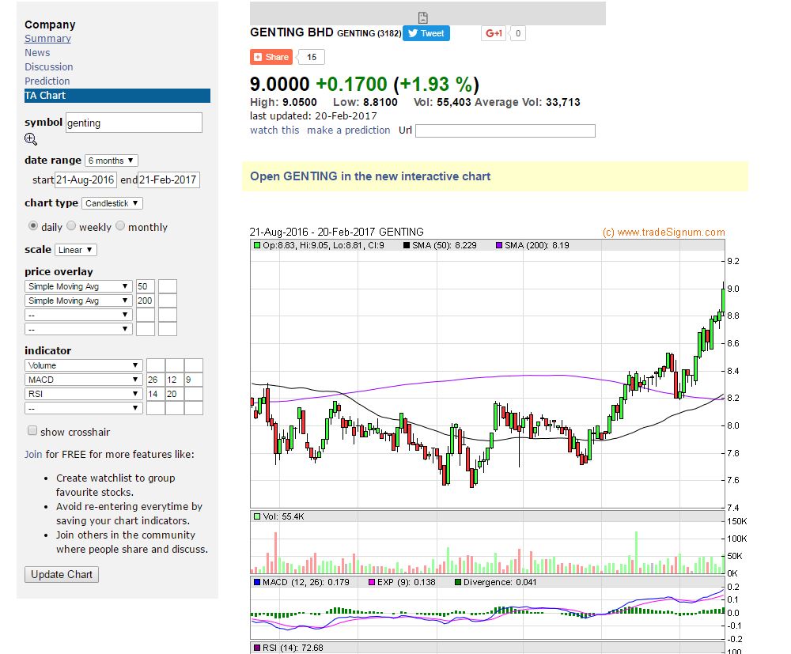
Task: Open the Volume indicator dropdown
Action: coord(84,365)
